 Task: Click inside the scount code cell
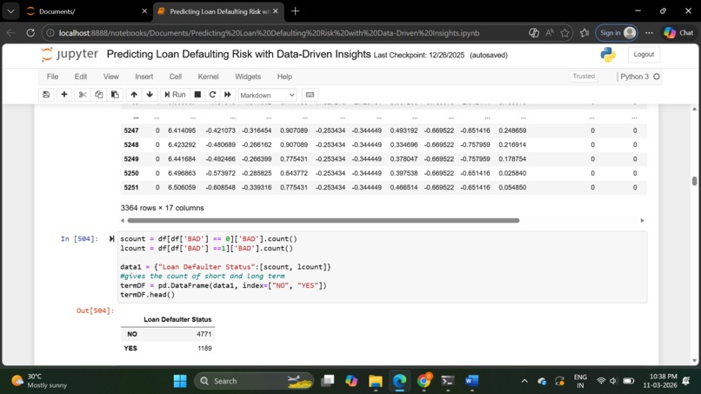coord(382,267)
